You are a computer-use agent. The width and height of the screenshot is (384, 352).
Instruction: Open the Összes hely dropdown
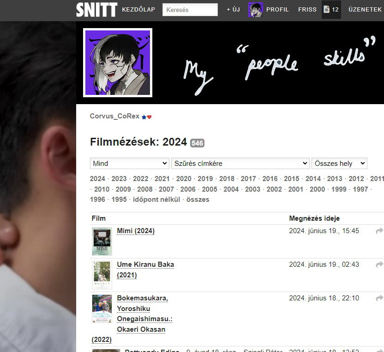click(x=339, y=163)
